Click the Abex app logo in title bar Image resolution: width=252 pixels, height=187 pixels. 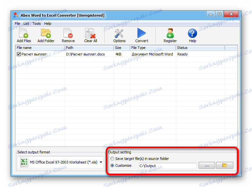click(x=16, y=15)
